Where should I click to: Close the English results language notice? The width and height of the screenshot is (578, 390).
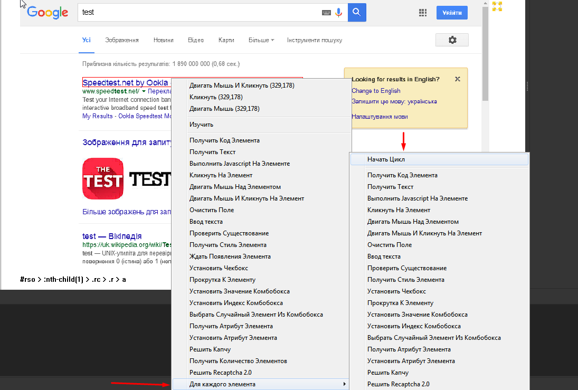[x=458, y=79]
